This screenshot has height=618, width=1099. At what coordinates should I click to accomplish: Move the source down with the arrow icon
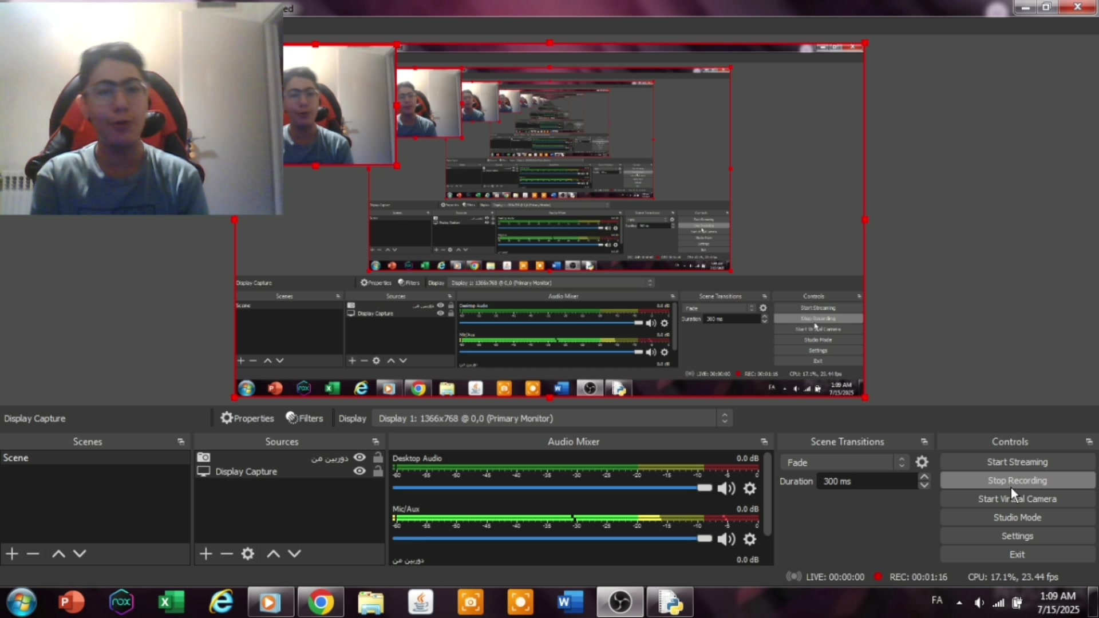pyautogui.click(x=294, y=553)
